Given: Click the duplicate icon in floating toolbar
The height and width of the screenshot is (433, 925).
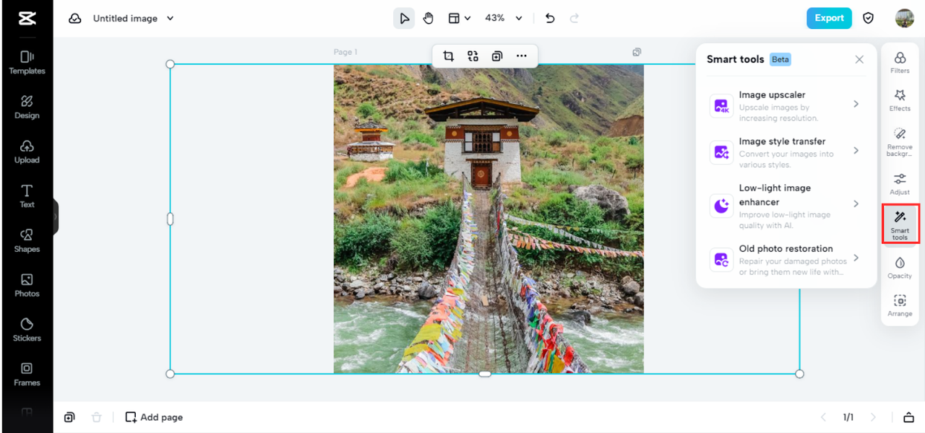Looking at the screenshot, I should 497,56.
